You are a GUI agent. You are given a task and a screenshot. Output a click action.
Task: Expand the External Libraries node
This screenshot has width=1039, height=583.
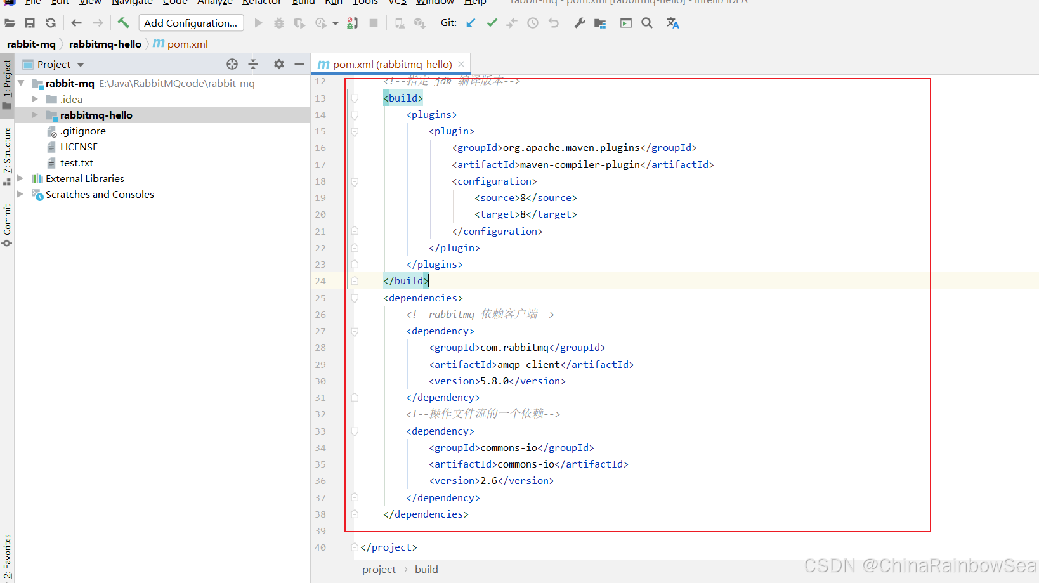(x=20, y=178)
